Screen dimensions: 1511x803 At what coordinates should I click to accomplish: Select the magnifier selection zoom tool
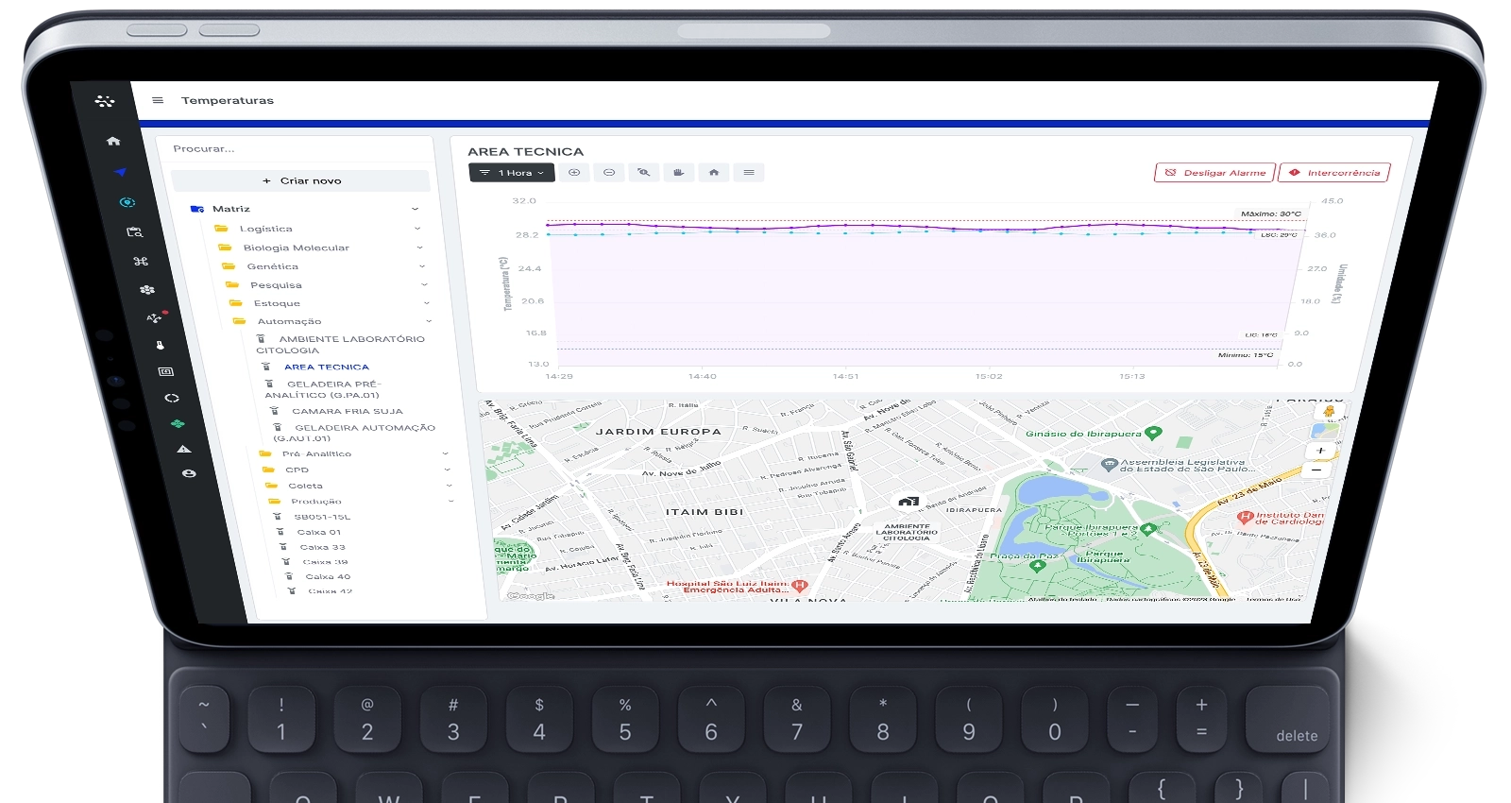pyautogui.click(x=643, y=173)
